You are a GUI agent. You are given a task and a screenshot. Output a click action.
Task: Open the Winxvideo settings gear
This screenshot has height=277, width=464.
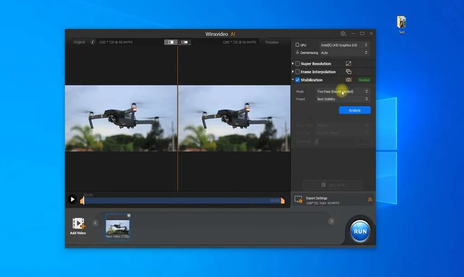coord(343,33)
